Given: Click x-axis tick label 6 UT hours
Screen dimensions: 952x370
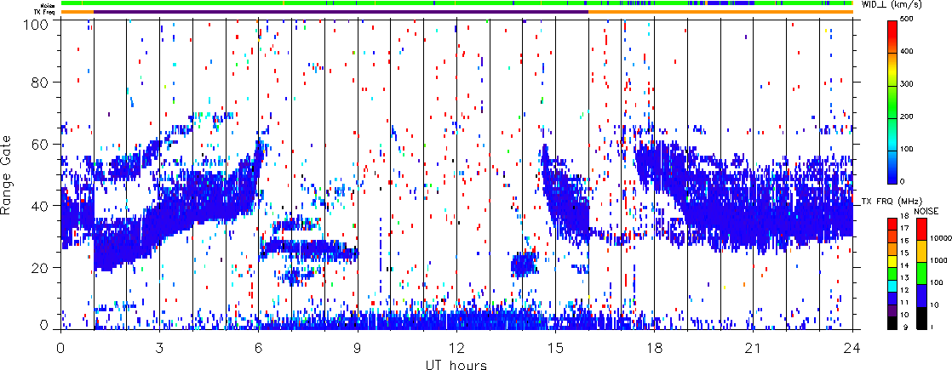Looking at the screenshot, I should (x=258, y=348).
